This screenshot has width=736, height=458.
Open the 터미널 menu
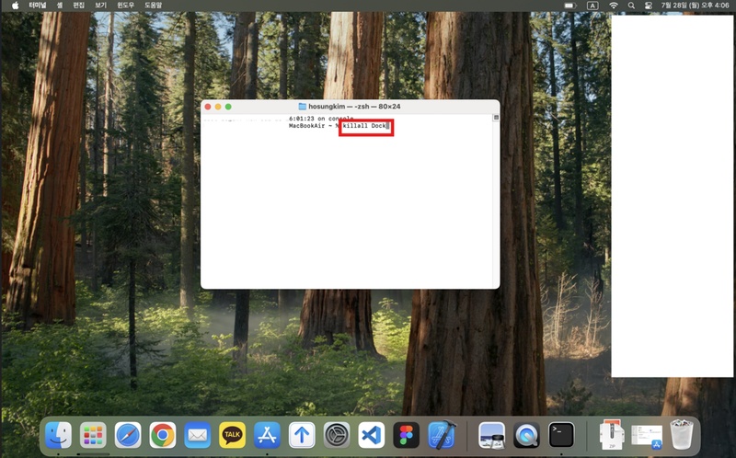point(38,6)
